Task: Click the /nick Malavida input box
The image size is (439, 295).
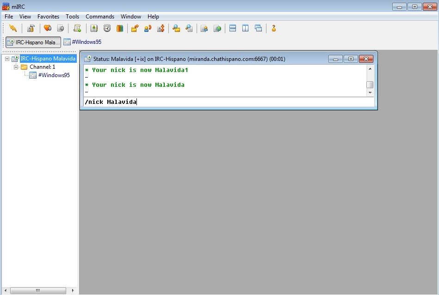Action: coord(229,102)
